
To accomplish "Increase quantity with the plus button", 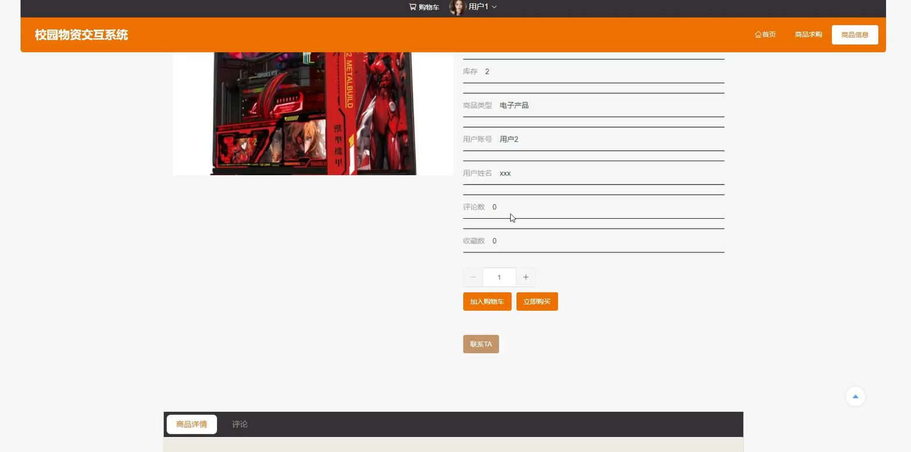I will point(526,277).
